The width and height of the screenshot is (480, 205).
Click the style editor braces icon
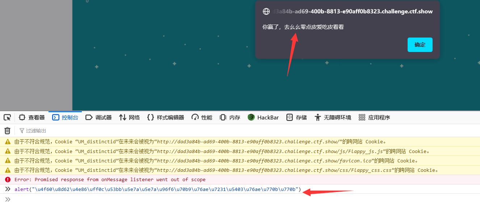click(151, 117)
